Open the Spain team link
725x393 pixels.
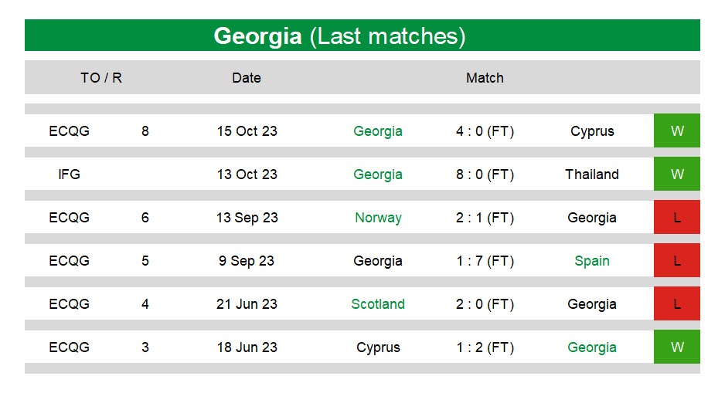click(592, 261)
